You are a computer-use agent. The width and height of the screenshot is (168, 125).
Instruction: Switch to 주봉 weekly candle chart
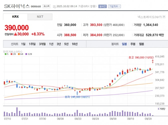point(133,44)
